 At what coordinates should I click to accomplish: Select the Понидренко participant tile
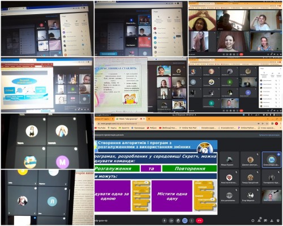tap(272, 177)
